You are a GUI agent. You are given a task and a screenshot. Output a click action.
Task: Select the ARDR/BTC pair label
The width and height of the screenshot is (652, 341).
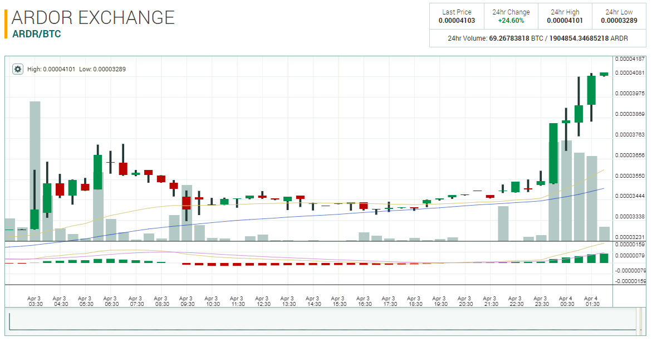pos(37,34)
